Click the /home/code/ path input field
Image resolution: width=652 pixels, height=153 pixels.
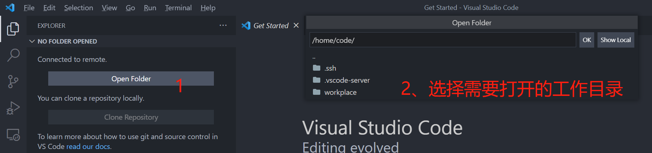pyautogui.click(x=443, y=40)
